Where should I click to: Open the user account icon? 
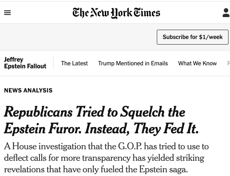click(x=226, y=13)
